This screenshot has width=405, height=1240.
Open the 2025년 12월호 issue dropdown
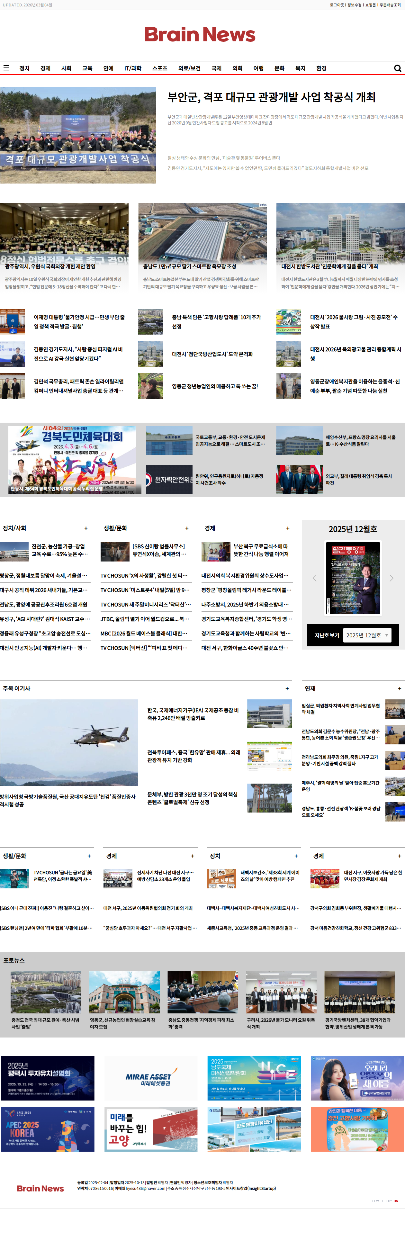(367, 635)
